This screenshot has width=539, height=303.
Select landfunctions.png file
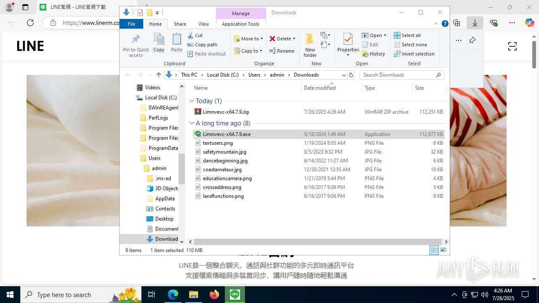coord(318,196)
